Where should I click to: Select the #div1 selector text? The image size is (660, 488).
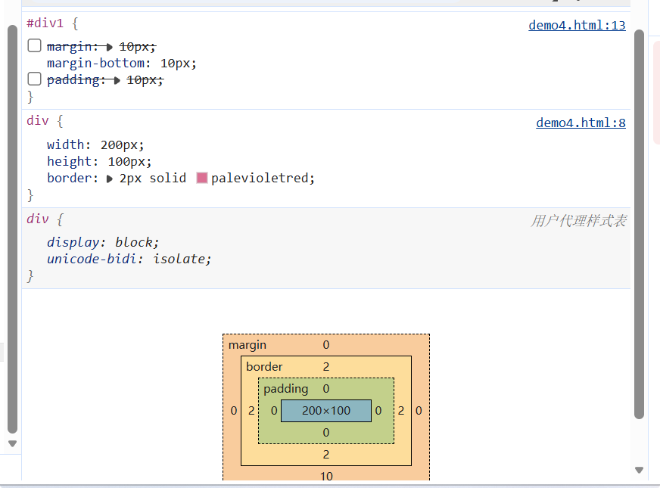(x=45, y=23)
